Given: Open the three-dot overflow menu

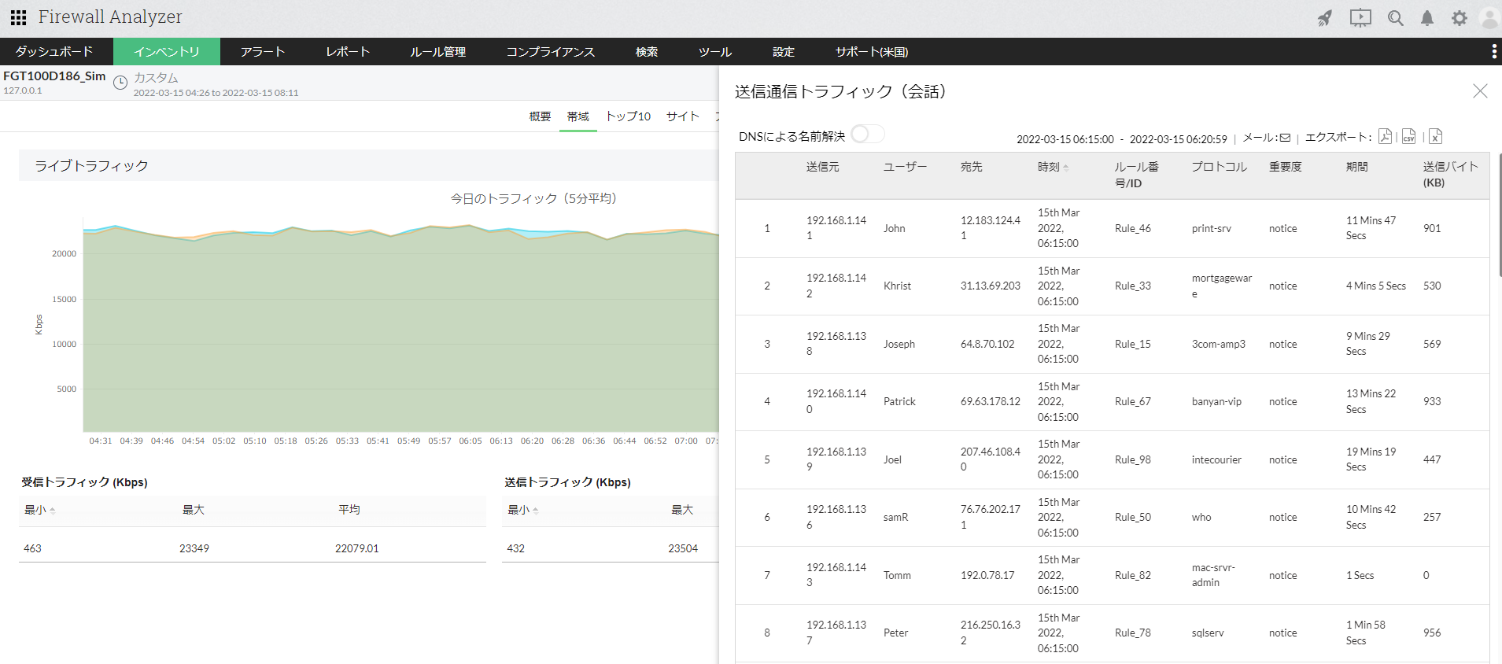Looking at the screenshot, I should pos(1493,52).
